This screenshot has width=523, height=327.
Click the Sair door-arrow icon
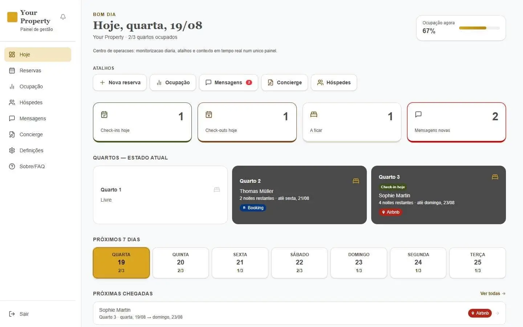tap(12, 314)
